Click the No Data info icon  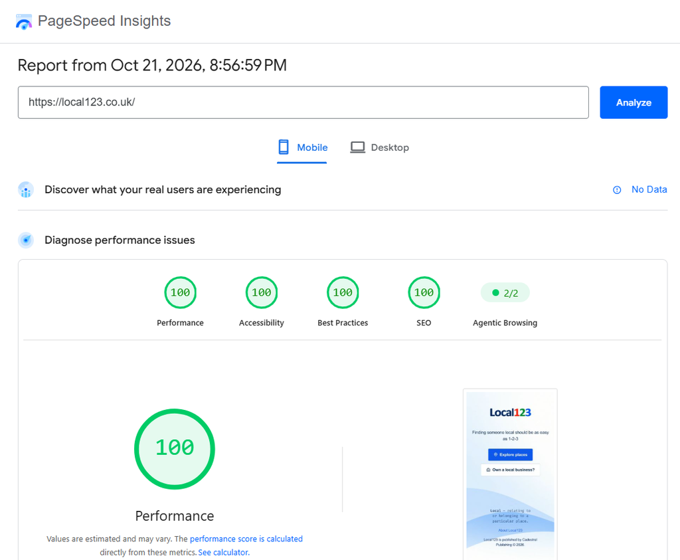617,190
